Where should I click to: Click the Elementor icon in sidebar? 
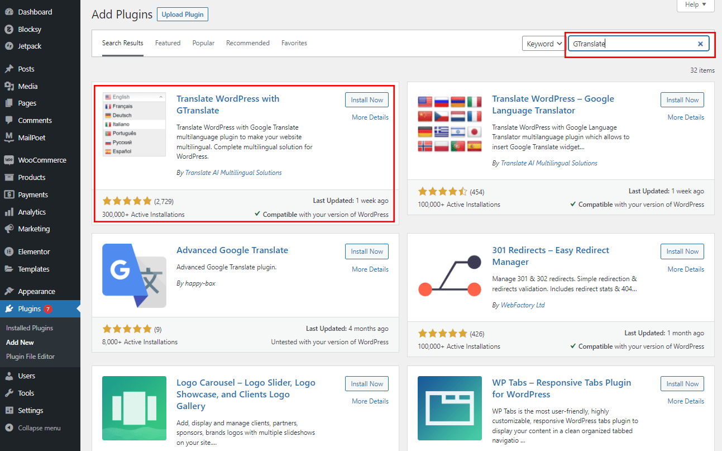[9, 251]
